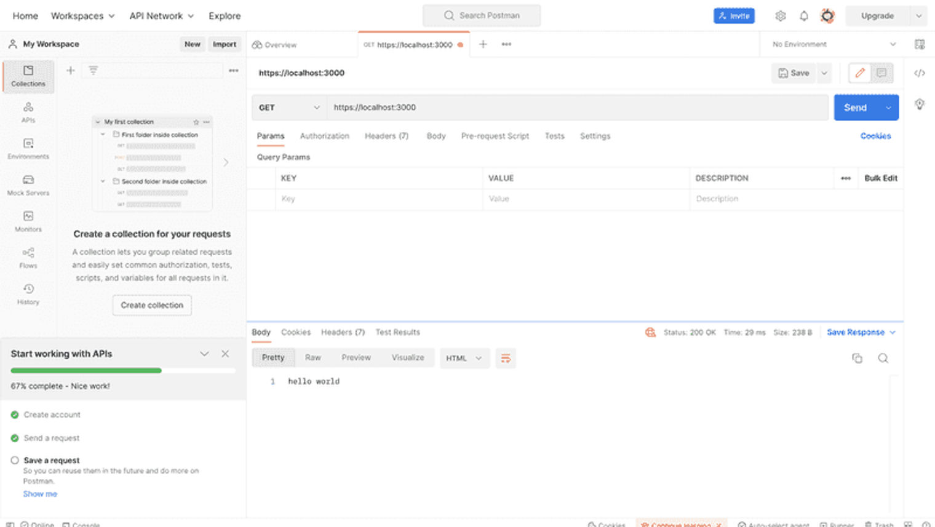
Task: Open the Monitors sidebar panel
Action: pyautogui.click(x=28, y=221)
